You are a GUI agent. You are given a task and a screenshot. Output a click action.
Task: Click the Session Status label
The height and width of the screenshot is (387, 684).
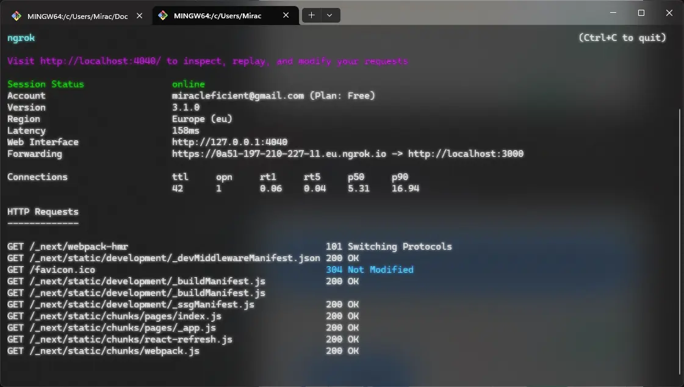tap(45, 84)
